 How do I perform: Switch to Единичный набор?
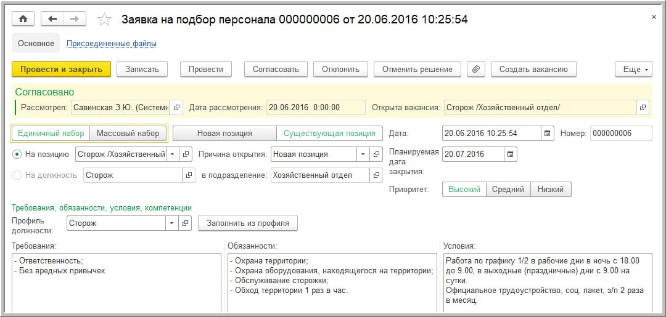[51, 133]
